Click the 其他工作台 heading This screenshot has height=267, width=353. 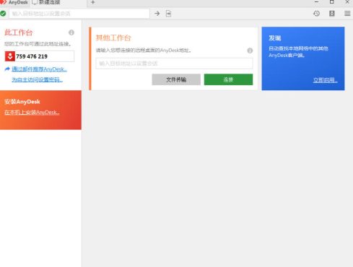pos(113,38)
